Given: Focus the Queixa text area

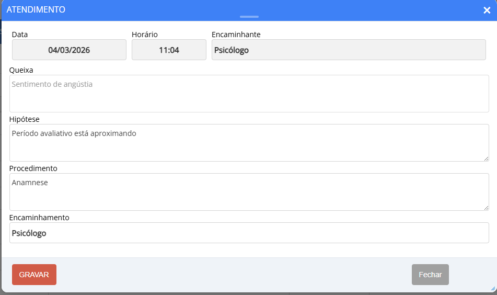Looking at the screenshot, I should [x=249, y=94].
